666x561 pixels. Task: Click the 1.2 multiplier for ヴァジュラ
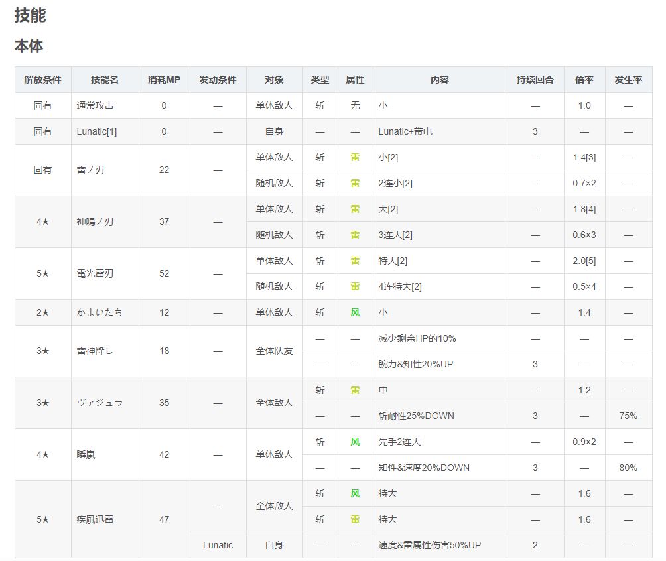pos(584,391)
